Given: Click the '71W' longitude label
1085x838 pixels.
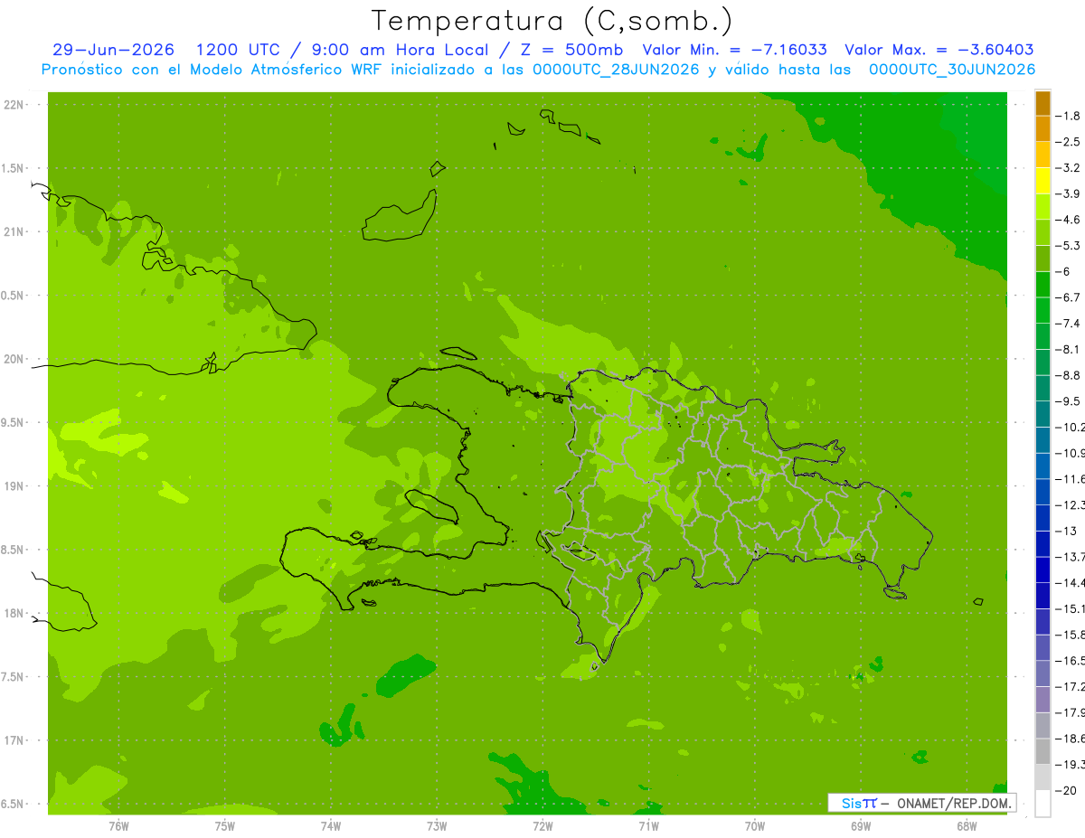Looking at the screenshot, I should (648, 826).
